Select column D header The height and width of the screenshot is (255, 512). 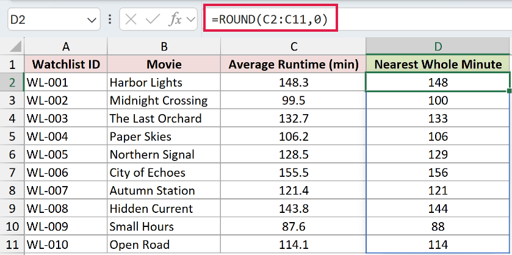click(438, 47)
